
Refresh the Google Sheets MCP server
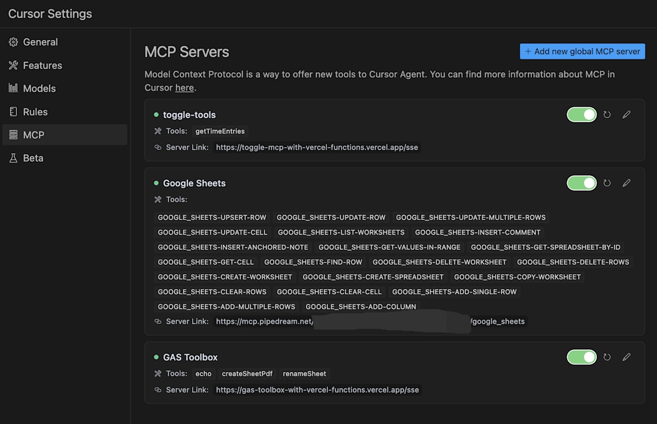(x=607, y=183)
